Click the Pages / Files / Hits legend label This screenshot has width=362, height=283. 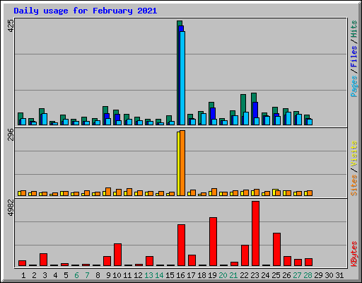click(354, 59)
